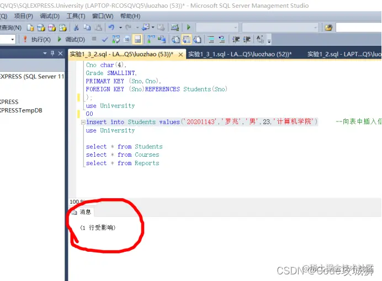Open the Solution Platforms combo box

(280, 28)
